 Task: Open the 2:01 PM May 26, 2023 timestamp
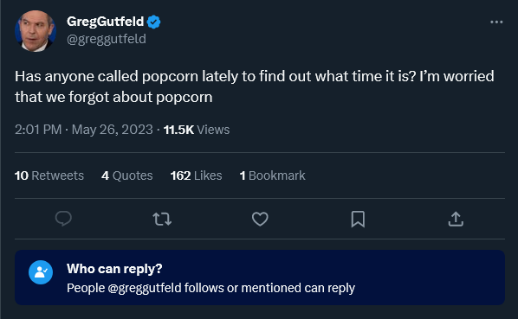(x=84, y=130)
